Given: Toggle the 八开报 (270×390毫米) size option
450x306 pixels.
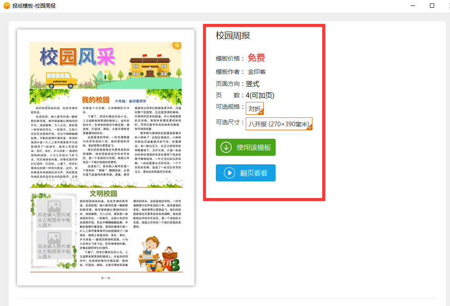Looking at the screenshot, I should tap(279, 124).
